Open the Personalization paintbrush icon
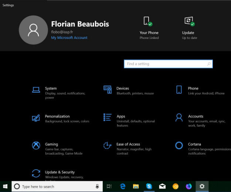Viewport: 231px width, 192px height. [36, 118]
